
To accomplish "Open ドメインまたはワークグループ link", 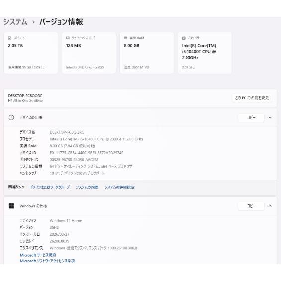I will (x=50, y=187).
